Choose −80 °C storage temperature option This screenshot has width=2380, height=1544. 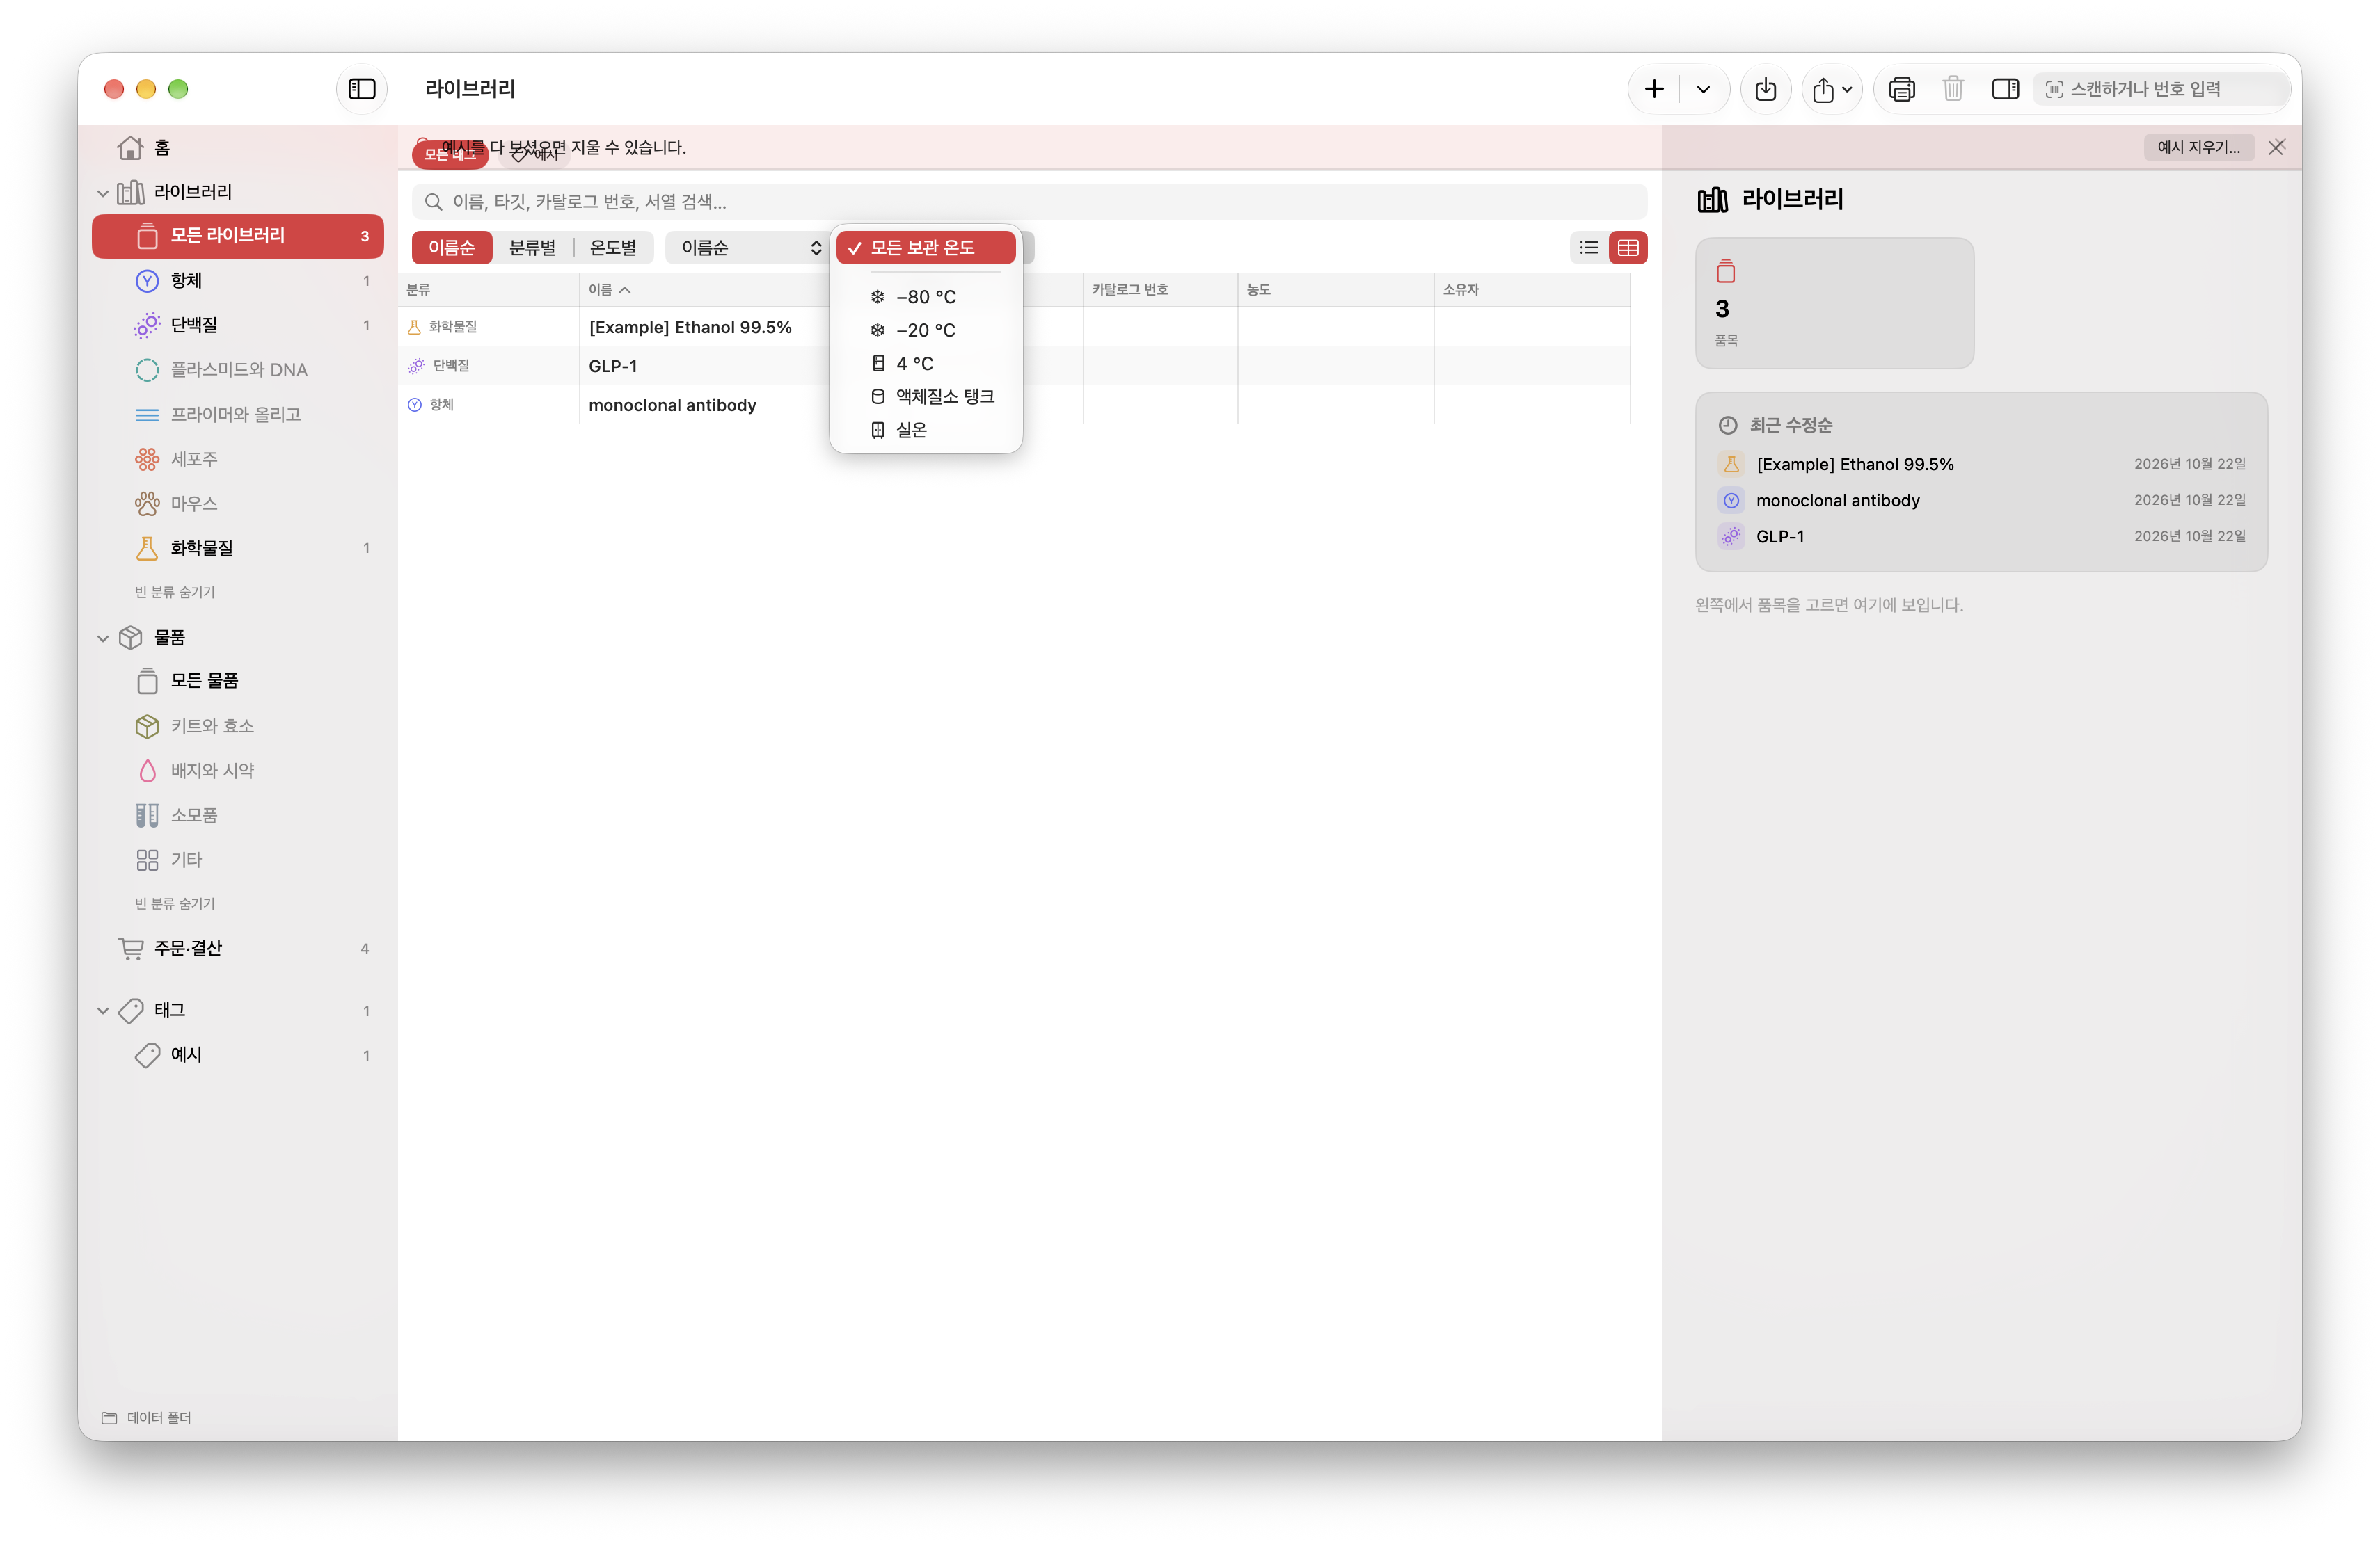pos(926,297)
